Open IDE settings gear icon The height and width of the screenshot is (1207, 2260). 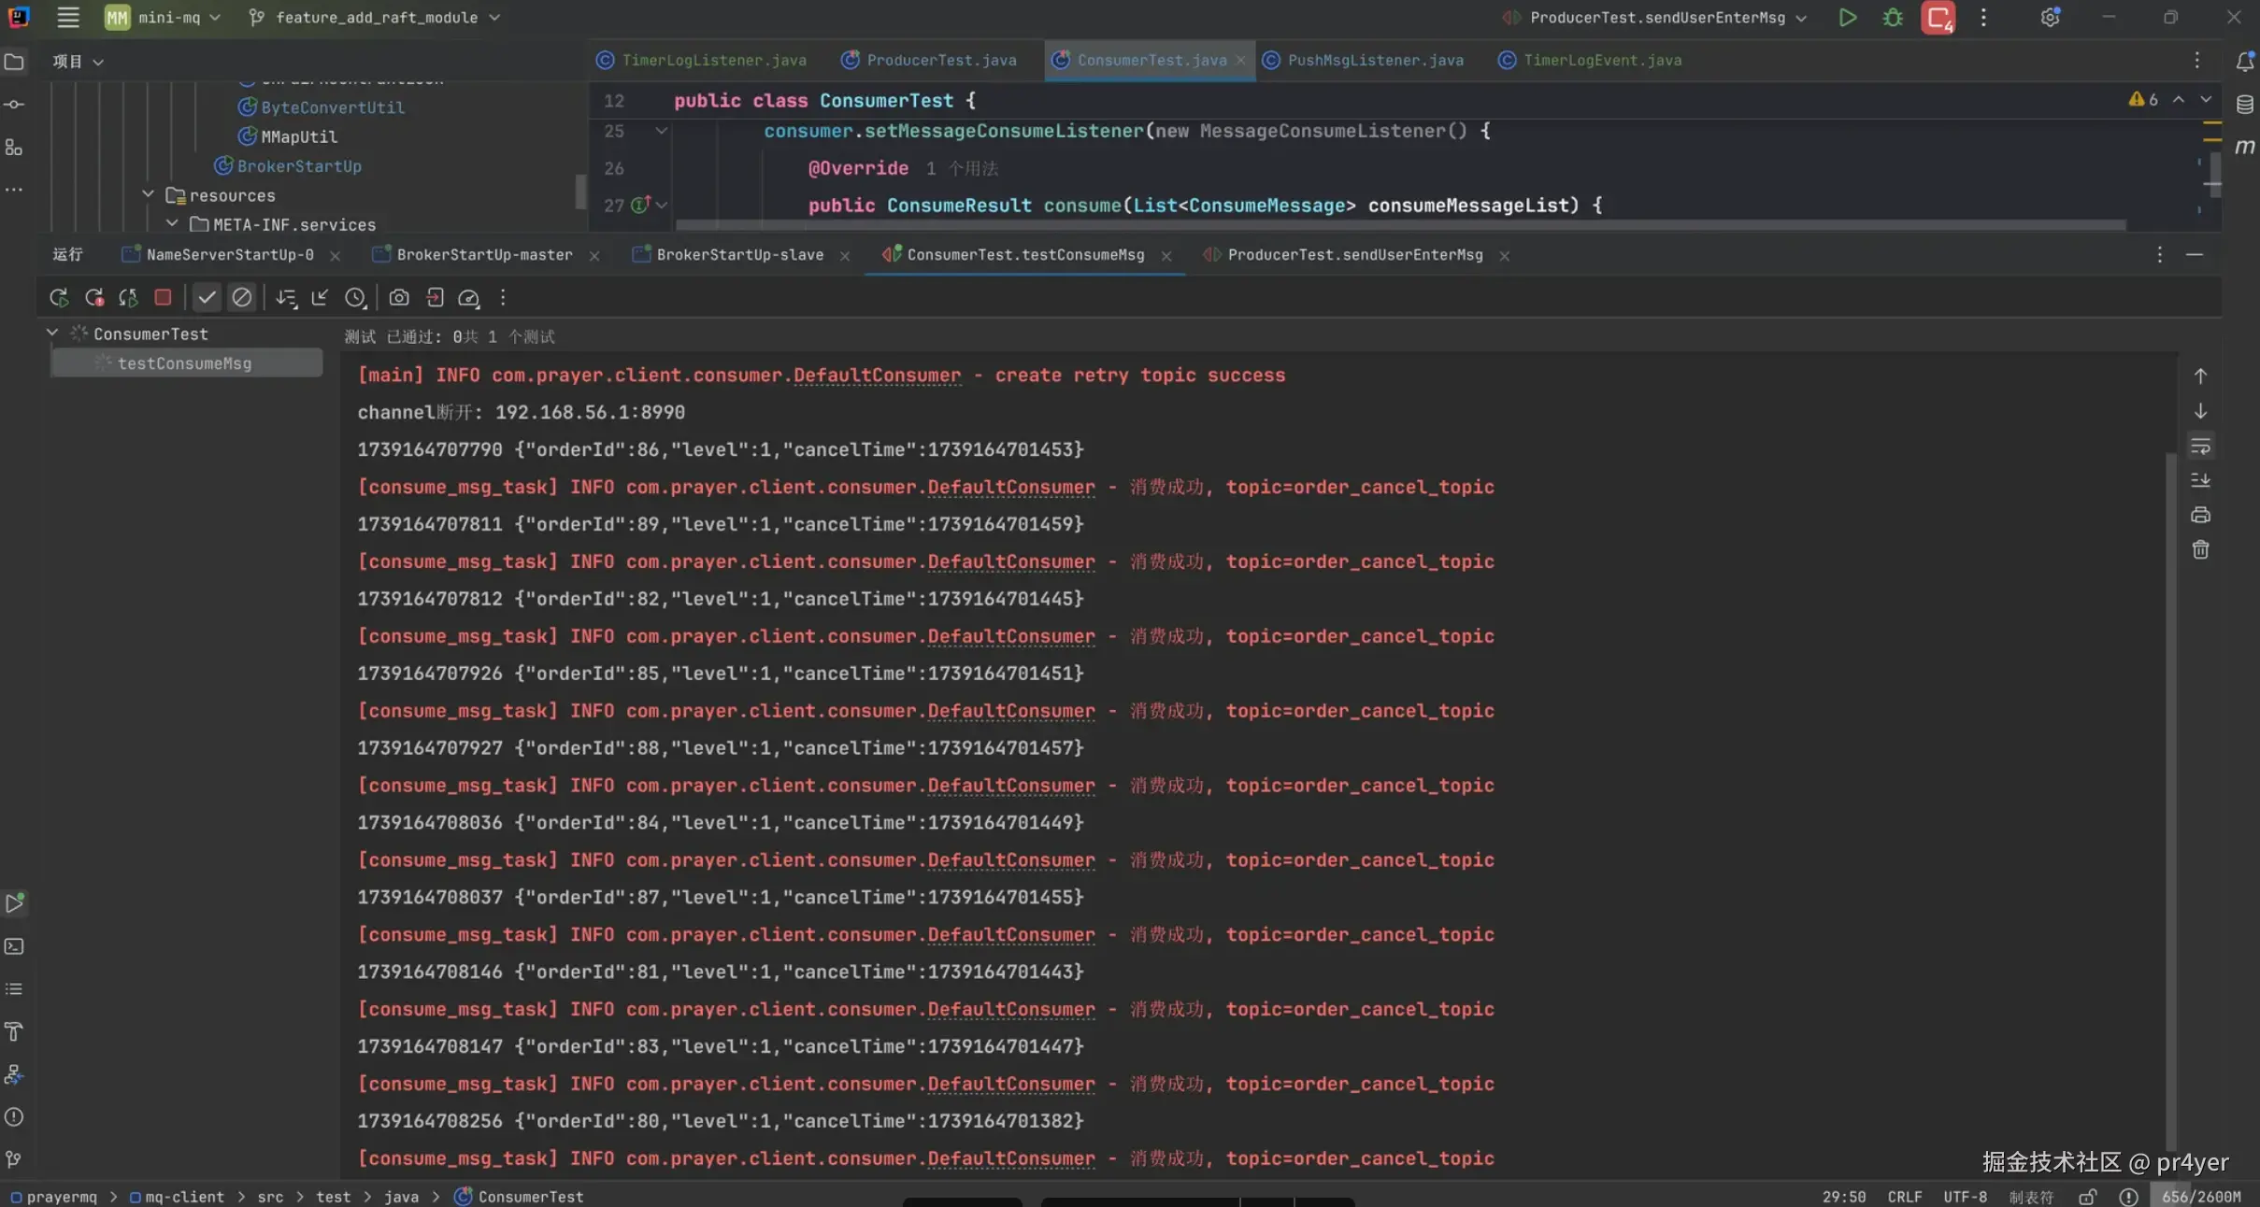2050,18
